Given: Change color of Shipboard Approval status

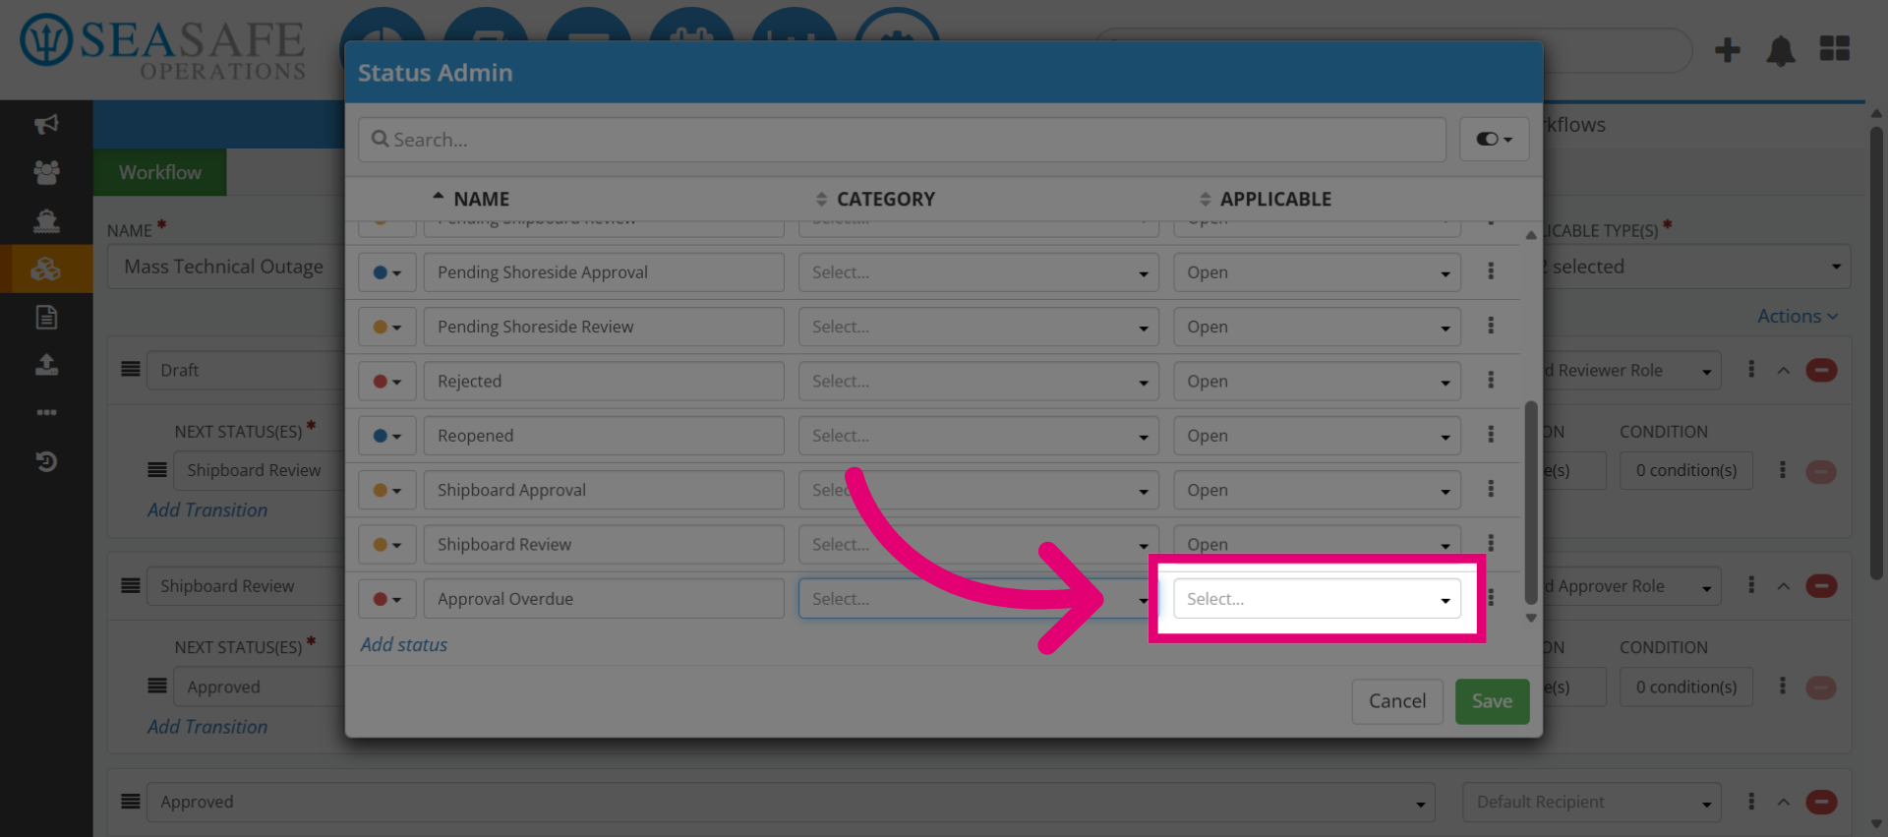Looking at the screenshot, I should 387,490.
